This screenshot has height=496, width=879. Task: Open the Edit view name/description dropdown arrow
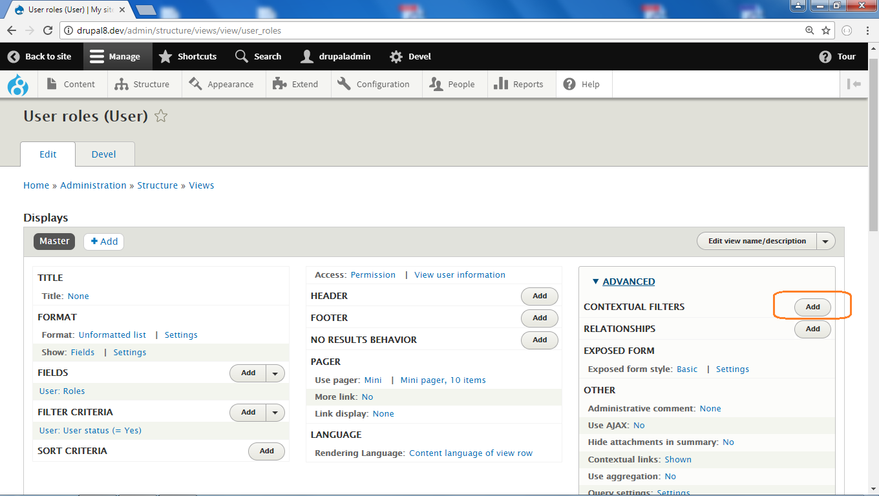tap(825, 241)
